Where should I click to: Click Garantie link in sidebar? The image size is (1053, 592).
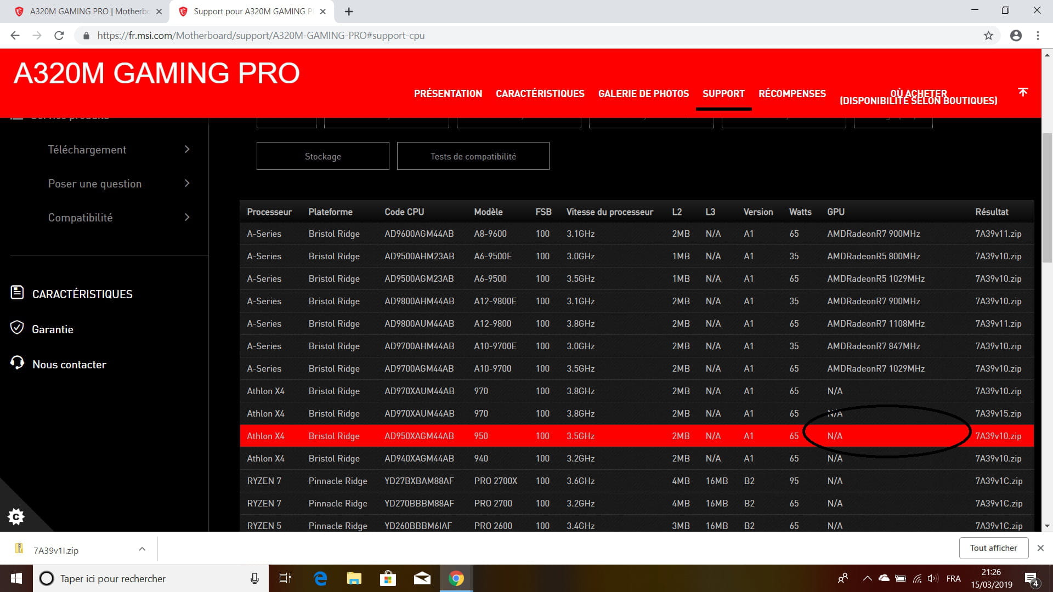pos(53,329)
